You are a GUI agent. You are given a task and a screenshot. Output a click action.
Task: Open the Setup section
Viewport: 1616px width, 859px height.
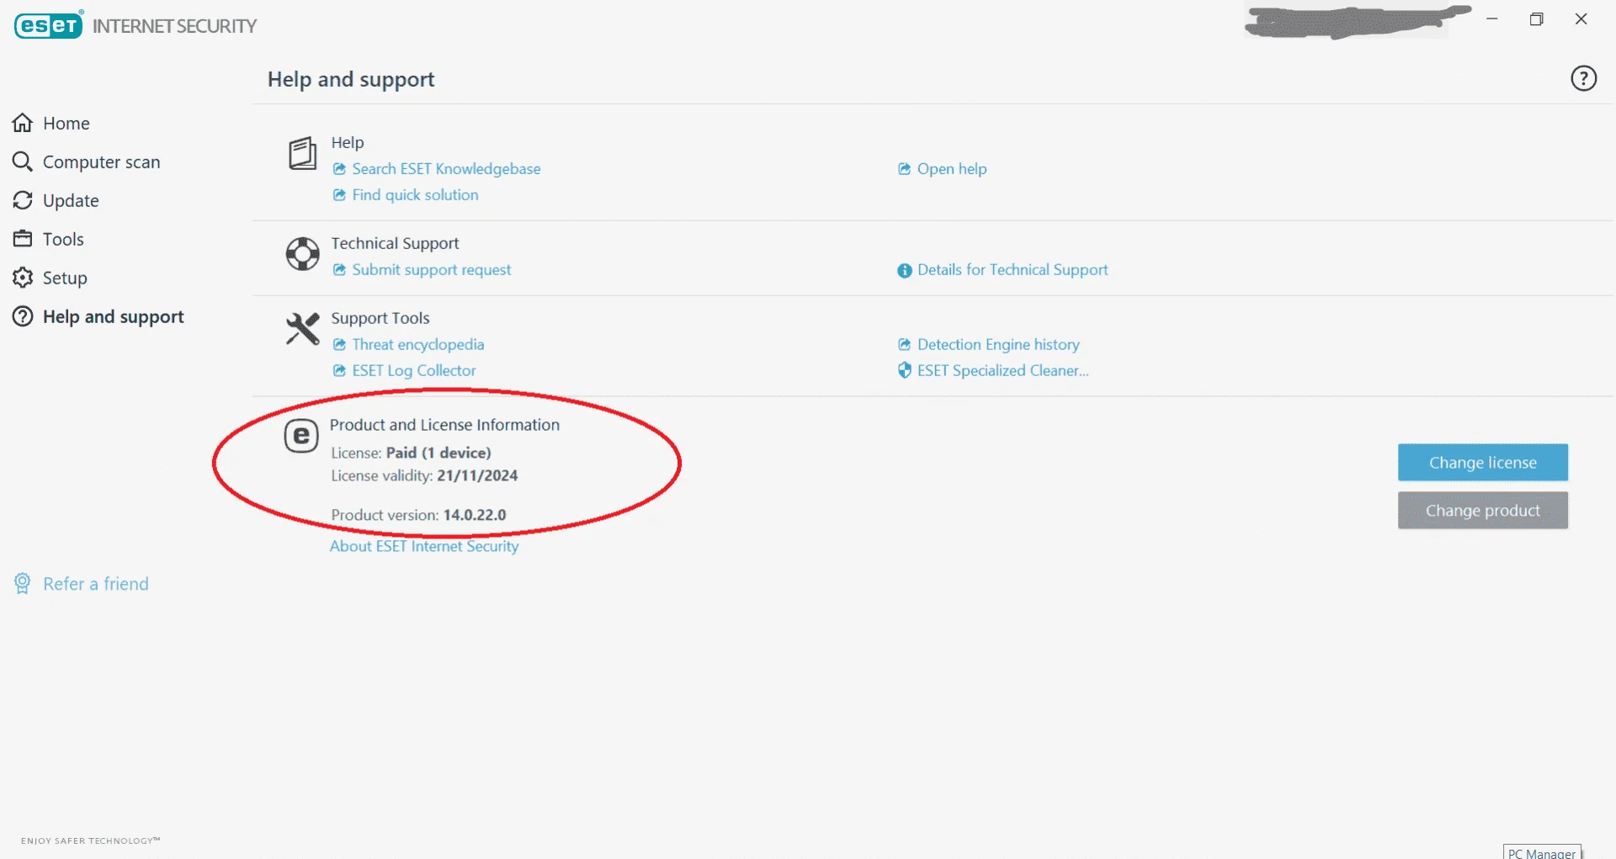click(x=65, y=278)
